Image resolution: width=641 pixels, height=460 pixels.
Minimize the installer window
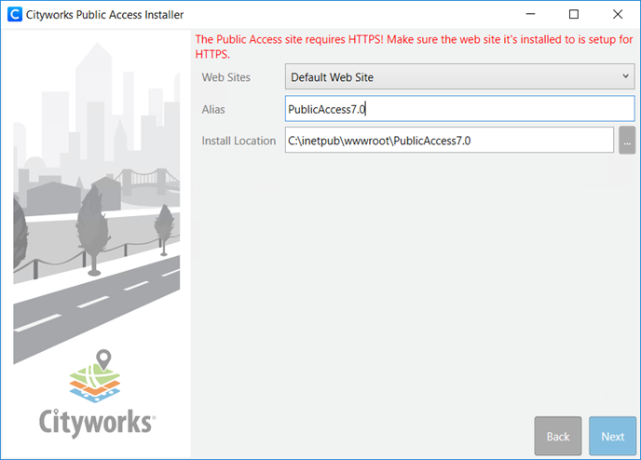pos(530,15)
